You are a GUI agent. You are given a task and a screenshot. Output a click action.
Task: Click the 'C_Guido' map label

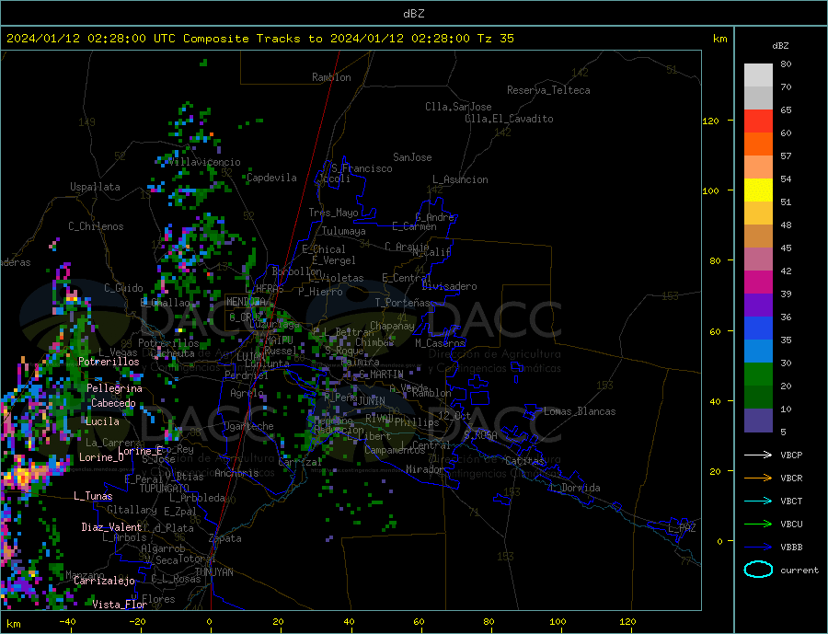[123, 288]
